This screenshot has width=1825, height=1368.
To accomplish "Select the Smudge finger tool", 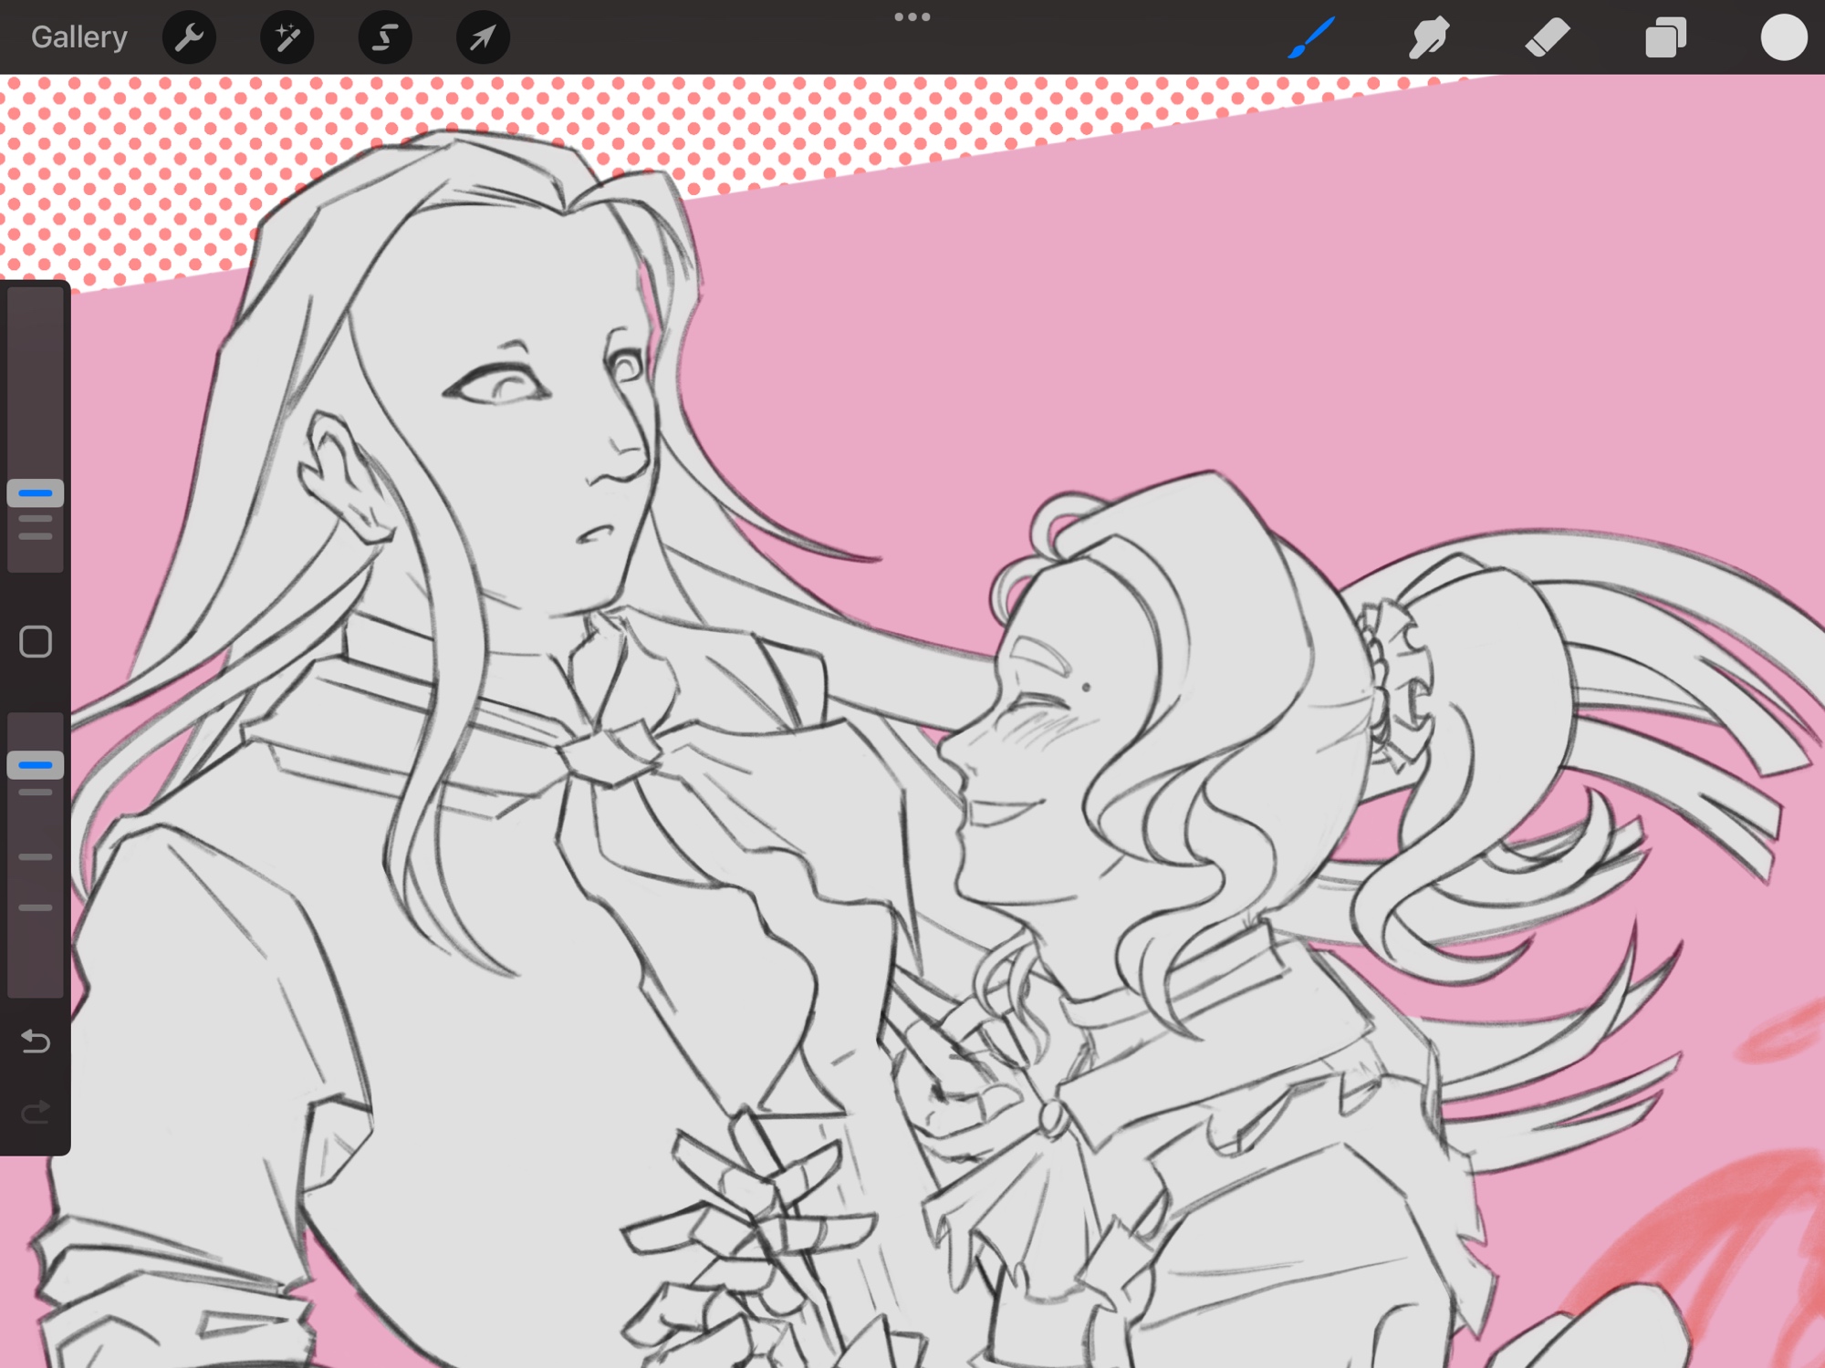I will [1429, 37].
